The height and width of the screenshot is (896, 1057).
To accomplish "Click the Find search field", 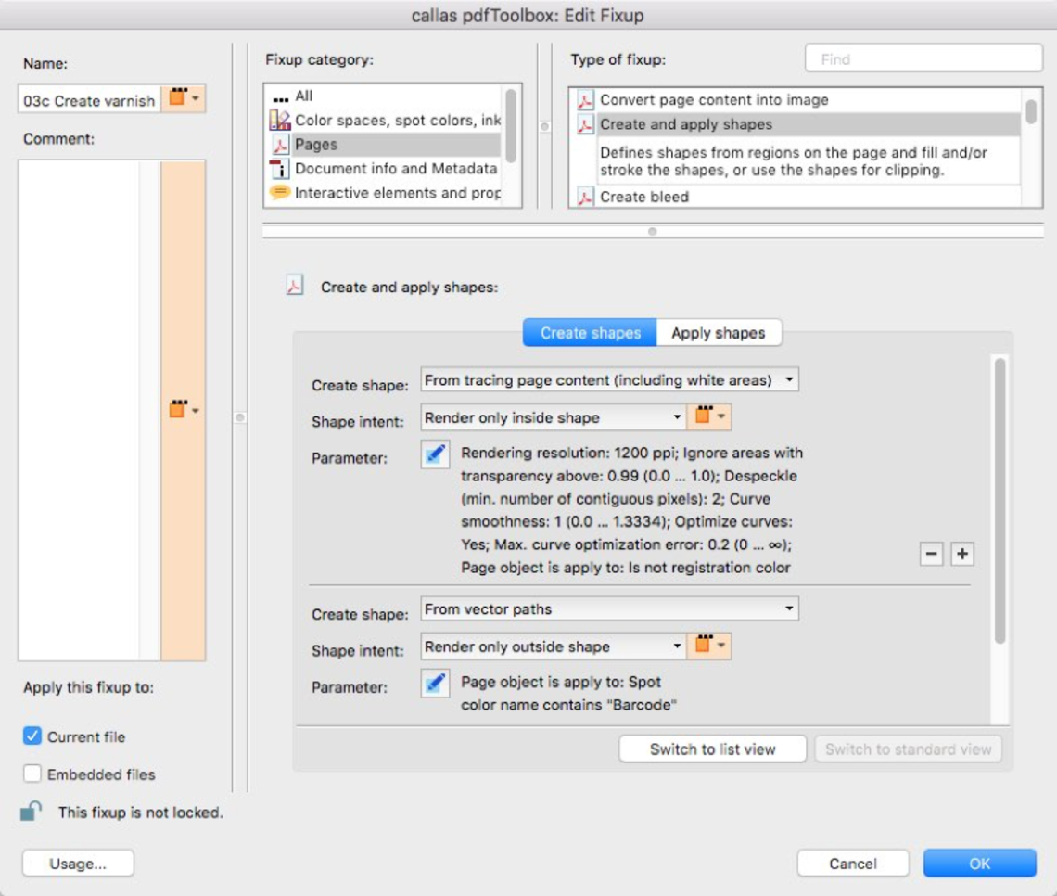I will pos(923,58).
